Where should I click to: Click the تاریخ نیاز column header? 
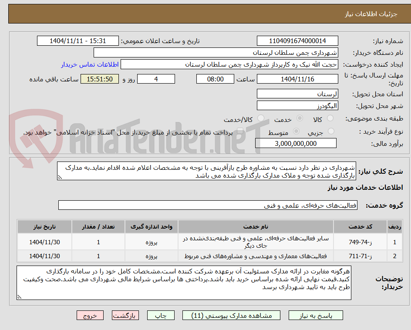point(44,227)
